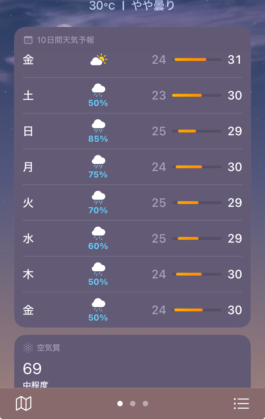Image resolution: width=265 pixels, height=419 pixels.
Task: Open the city list icon
Action: pyautogui.click(x=242, y=403)
